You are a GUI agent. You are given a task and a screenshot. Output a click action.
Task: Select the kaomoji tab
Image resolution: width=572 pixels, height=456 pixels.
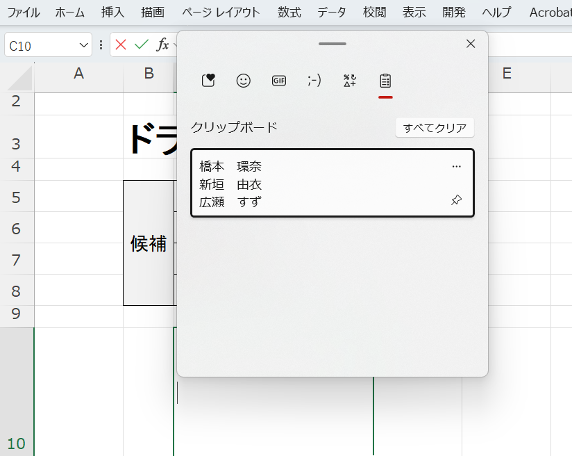(x=314, y=81)
